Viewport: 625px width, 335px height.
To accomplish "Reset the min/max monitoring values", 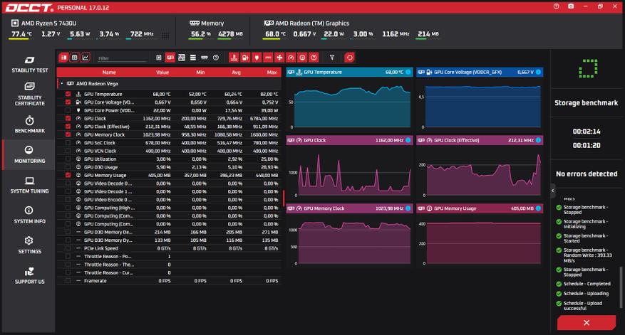I will tap(350, 58).
